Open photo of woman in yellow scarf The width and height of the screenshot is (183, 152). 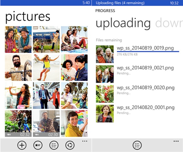(x=74, y=124)
